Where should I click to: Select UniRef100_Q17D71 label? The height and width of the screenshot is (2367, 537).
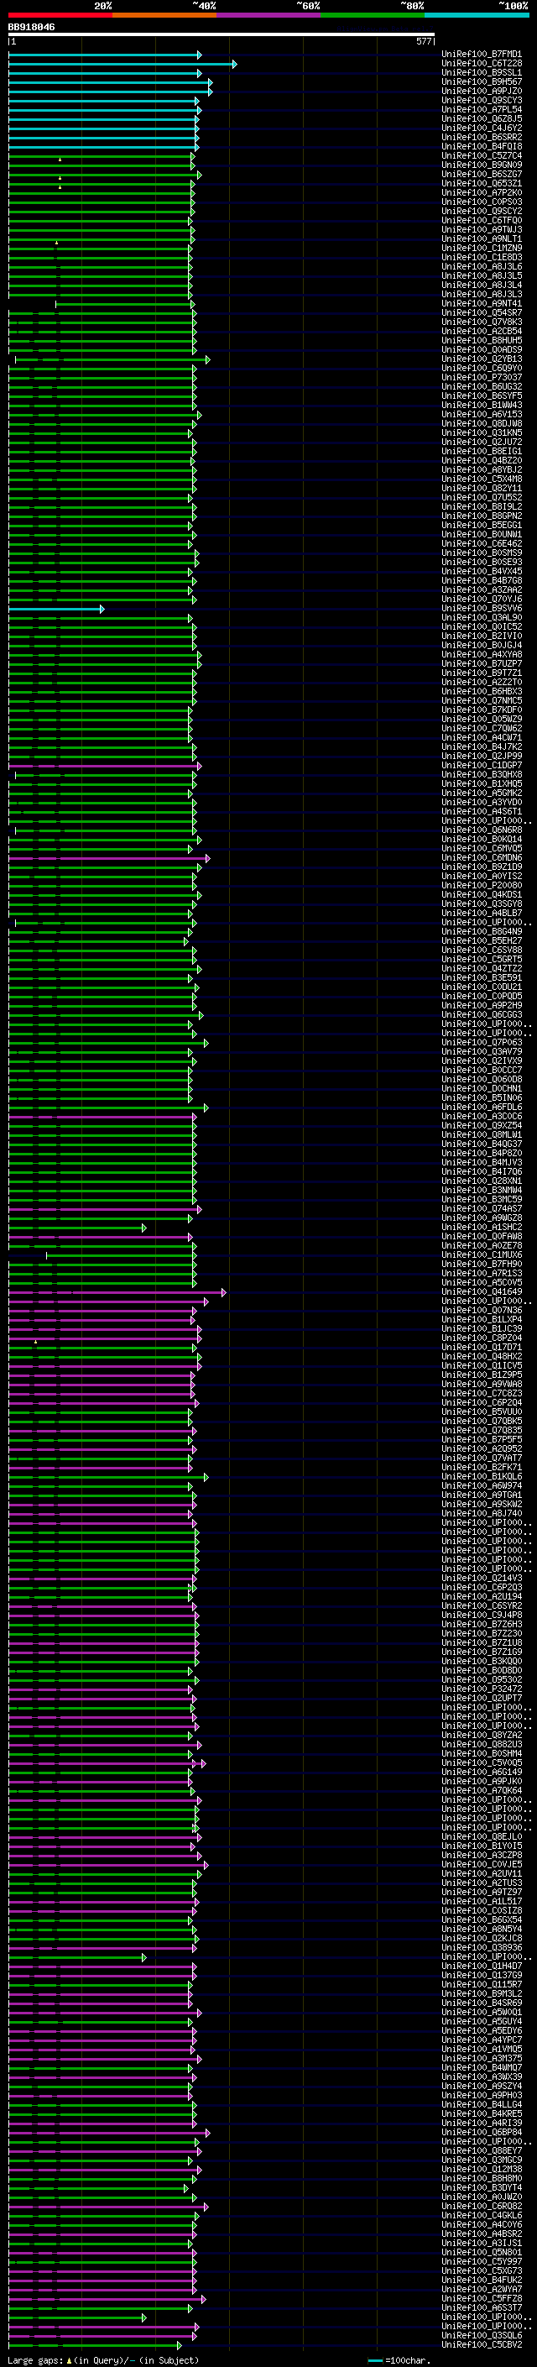coord(482,1348)
